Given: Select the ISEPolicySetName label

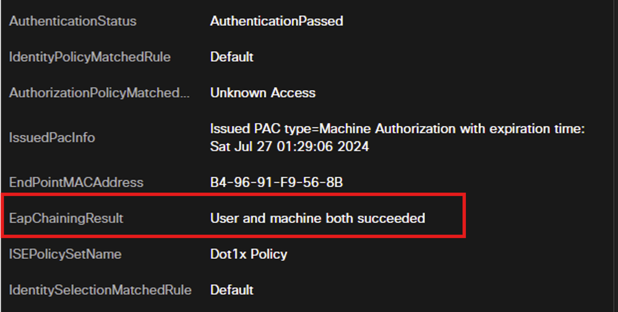Looking at the screenshot, I should [x=66, y=254].
